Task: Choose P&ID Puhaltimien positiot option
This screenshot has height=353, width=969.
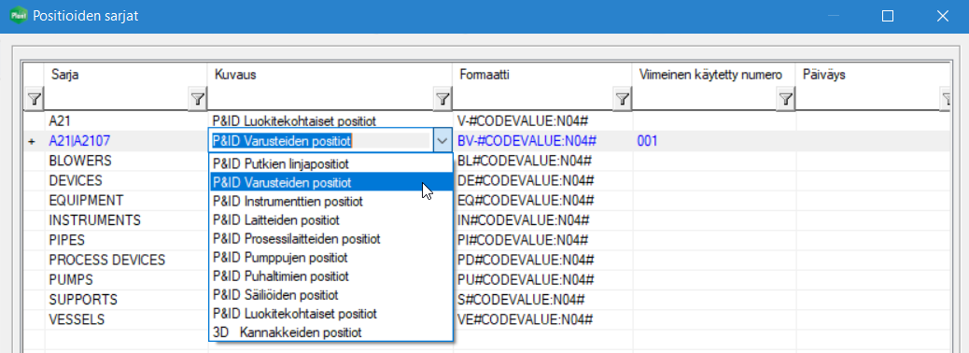Action: 330,276
